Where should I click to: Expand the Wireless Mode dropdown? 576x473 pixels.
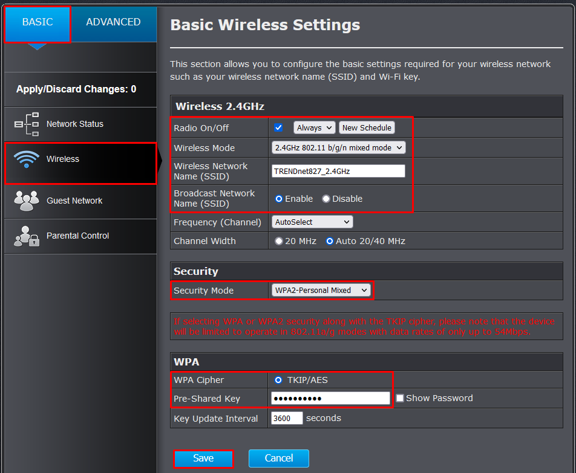click(338, 147)
